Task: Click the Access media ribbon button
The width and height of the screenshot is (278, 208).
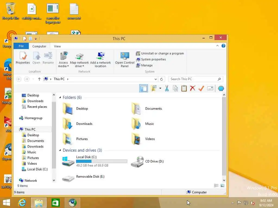Action: click(63, 59)
